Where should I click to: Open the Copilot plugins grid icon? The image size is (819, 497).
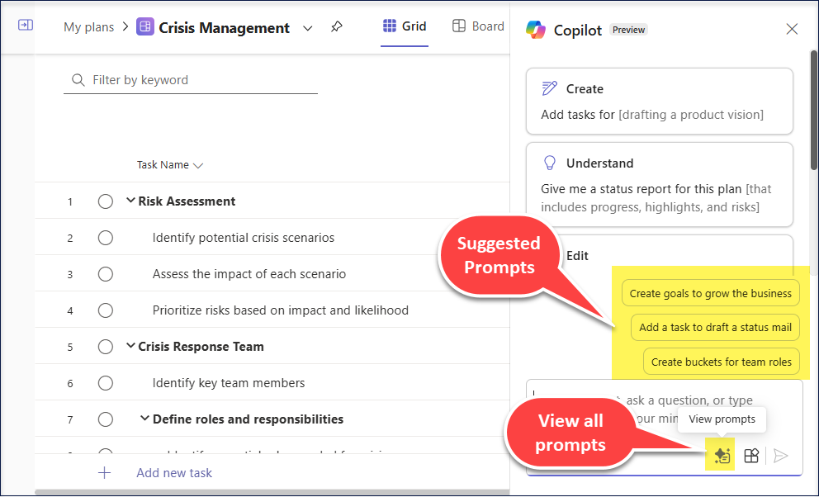click(x=751, y=456)
